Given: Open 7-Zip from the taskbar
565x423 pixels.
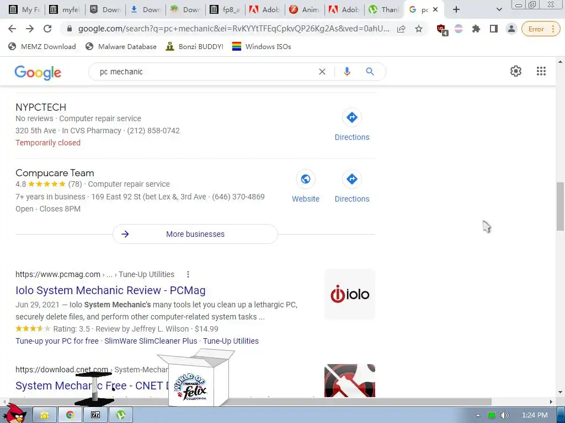Looking at the screenshot, I should point(95,415).
